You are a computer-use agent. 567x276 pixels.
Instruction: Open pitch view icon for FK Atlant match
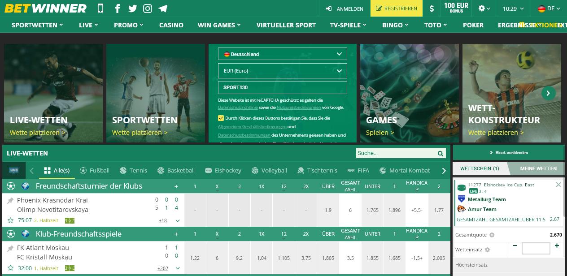click(x=70, y=268)
